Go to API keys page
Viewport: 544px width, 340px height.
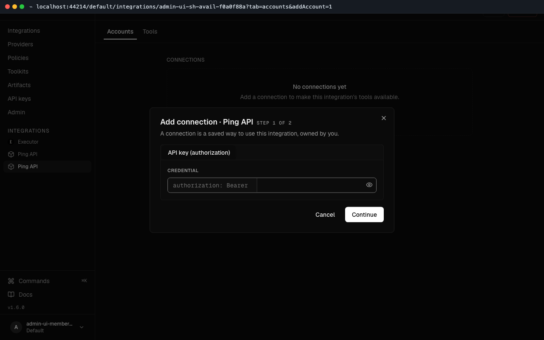point(19,99)
